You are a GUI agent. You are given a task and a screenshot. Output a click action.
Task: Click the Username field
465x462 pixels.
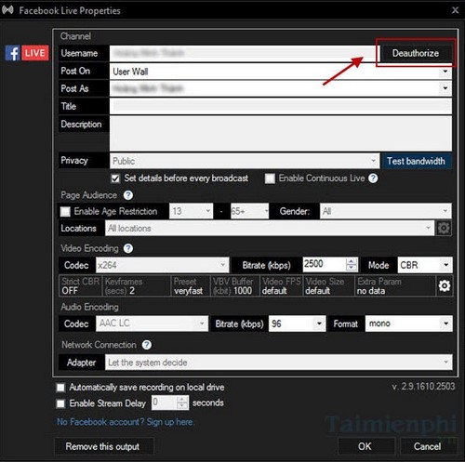click(x=244, y=53)
